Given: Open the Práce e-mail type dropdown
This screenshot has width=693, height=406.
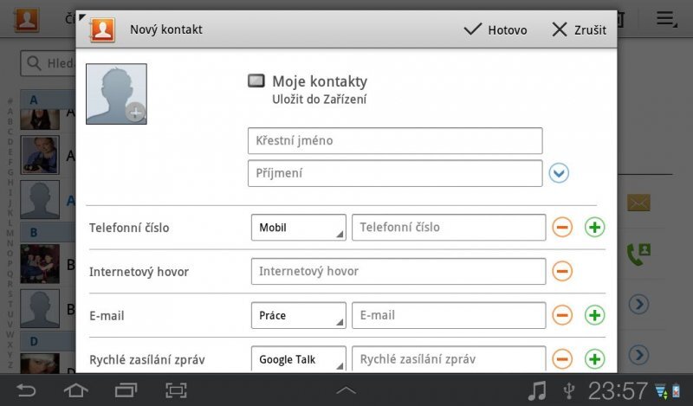Looking at the screenshot, I should 298,315.
